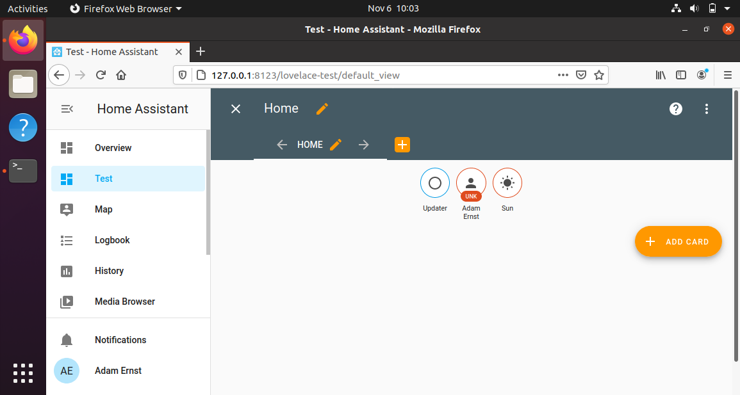Add a new view with plus button

tap(402, 145)
